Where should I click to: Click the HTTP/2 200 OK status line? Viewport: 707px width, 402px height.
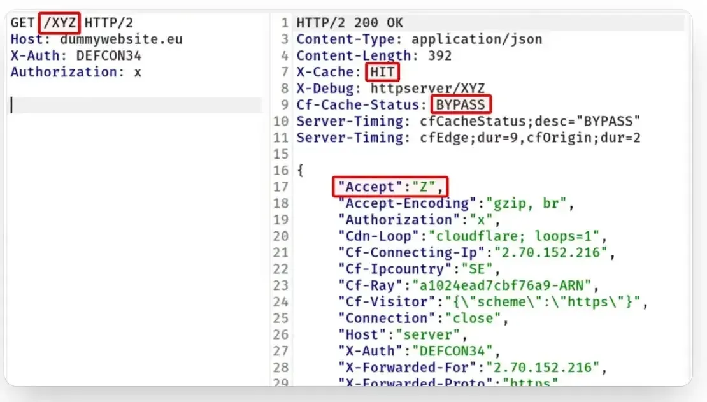point(350,22)
